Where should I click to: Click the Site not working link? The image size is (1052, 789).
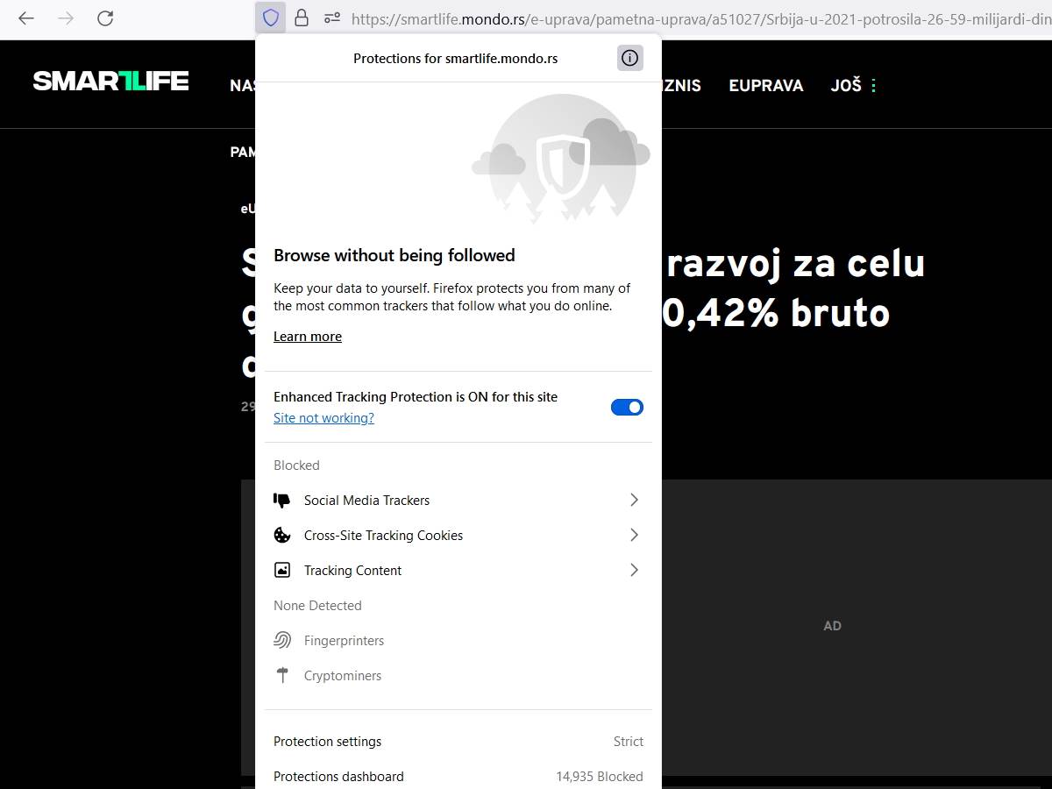pyautogui.click(x=323, y=418)
